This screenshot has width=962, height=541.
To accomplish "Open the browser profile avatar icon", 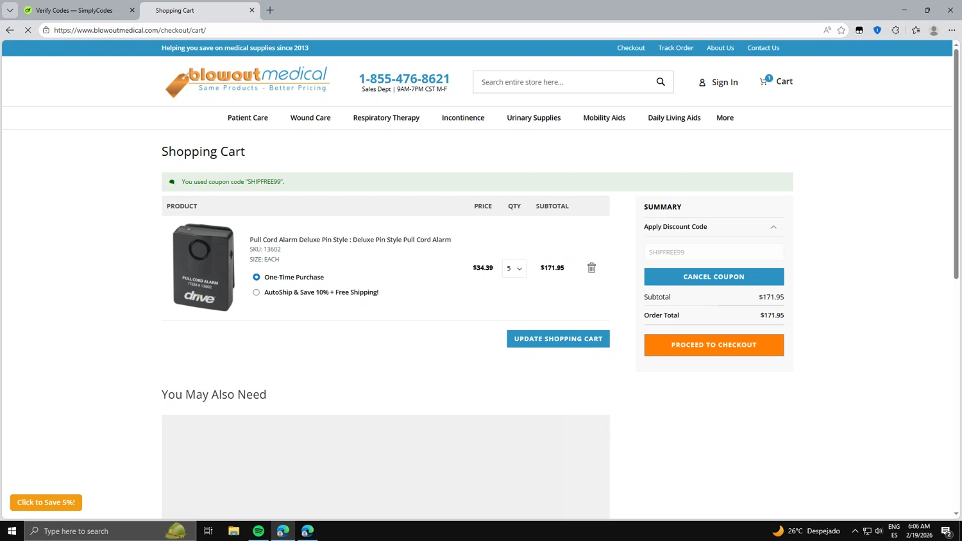I will pyautogui.click(x=934, y=30).
